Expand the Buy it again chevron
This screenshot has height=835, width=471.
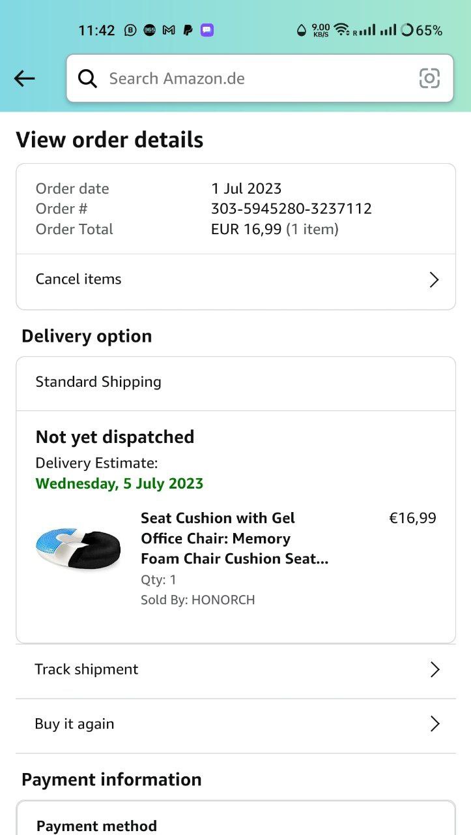pos(435,724)
